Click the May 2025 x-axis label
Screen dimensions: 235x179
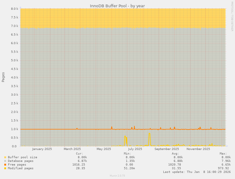[104, 149]
